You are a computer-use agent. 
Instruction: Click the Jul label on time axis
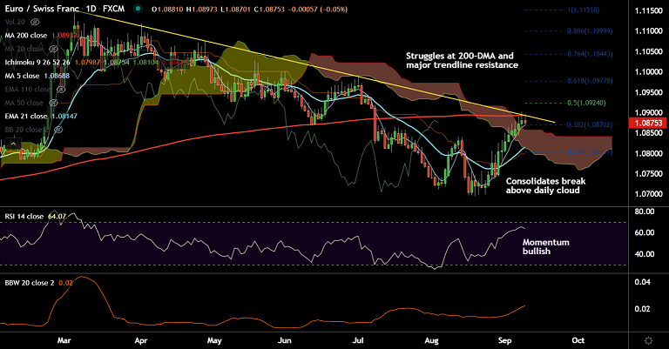[x=358, y=340]
